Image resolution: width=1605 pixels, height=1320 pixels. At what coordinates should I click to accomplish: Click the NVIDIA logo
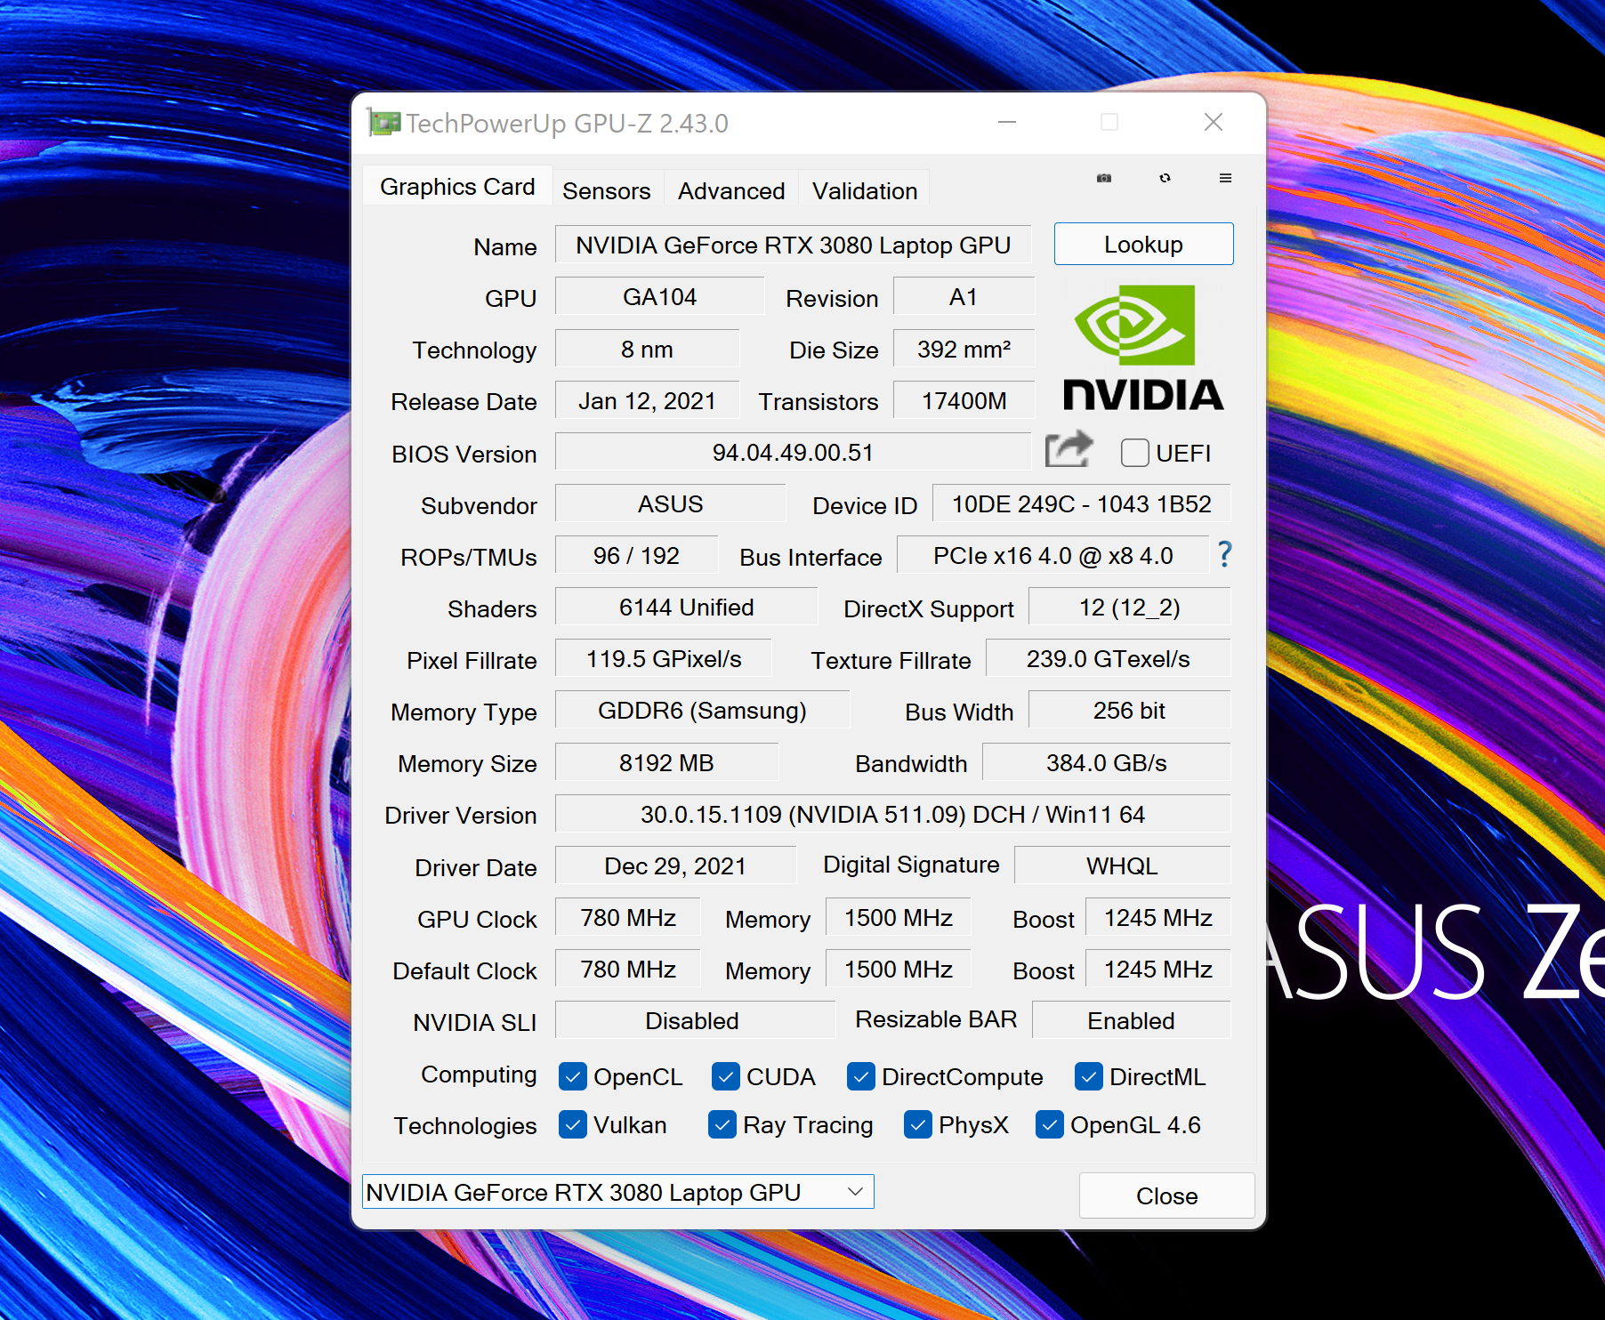[x=1143, y=348]
